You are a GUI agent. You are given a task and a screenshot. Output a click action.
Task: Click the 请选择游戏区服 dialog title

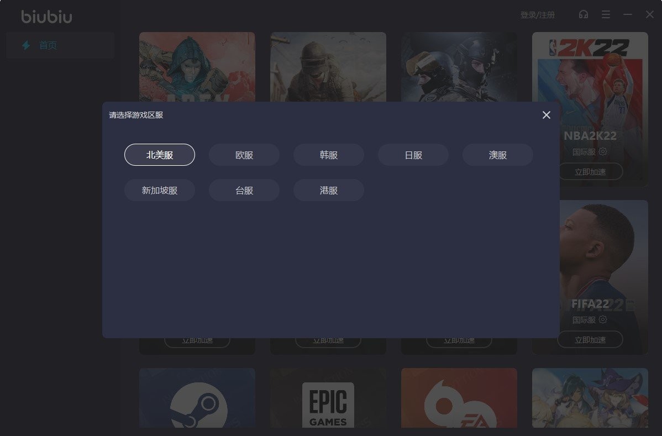click(136, 115)
